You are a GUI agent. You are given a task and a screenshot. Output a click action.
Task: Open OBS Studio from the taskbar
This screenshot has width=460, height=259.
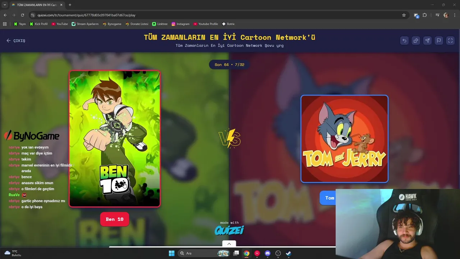click(278, 253)
